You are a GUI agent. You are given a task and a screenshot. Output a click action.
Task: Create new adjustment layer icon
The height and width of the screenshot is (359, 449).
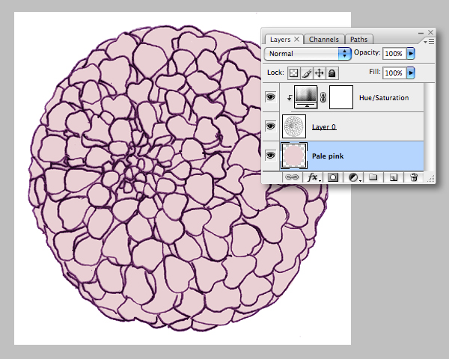pyautogui.click(x=355, y=177)
